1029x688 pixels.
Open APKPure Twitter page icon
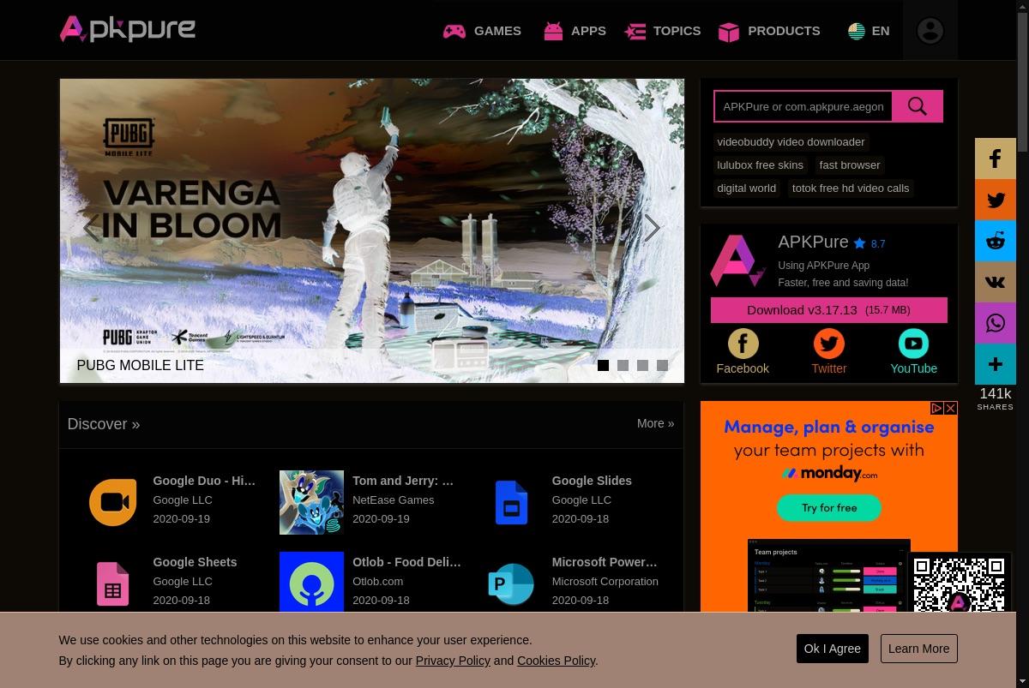pos(828,344)
